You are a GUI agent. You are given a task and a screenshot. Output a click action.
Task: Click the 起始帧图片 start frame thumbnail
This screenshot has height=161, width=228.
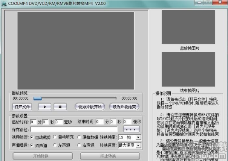coord(188,27)
